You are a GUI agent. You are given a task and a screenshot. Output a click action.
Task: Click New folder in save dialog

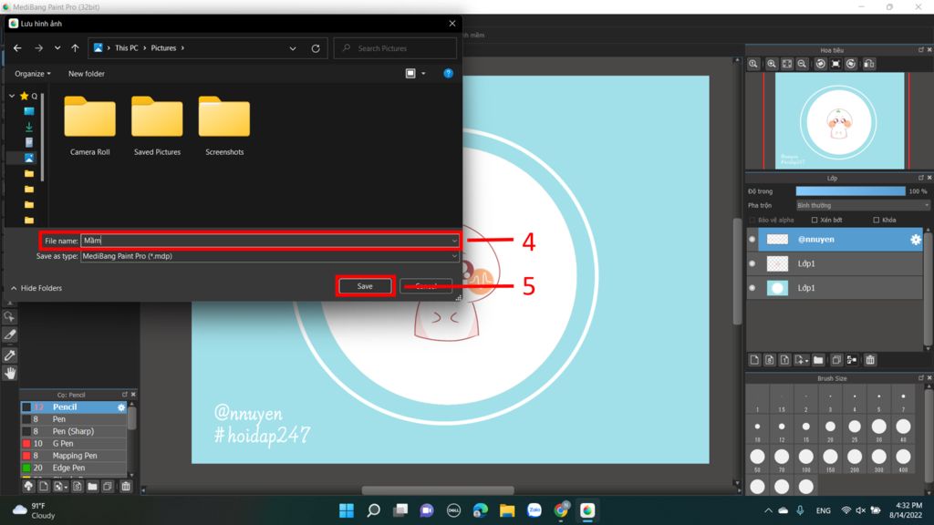click(x=87, y=74)
